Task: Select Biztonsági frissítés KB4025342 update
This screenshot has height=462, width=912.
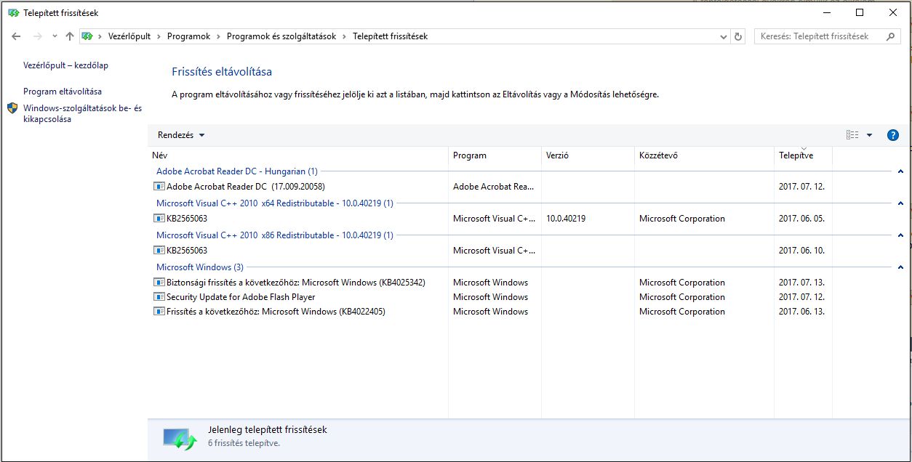Action: tap(296, 283)
